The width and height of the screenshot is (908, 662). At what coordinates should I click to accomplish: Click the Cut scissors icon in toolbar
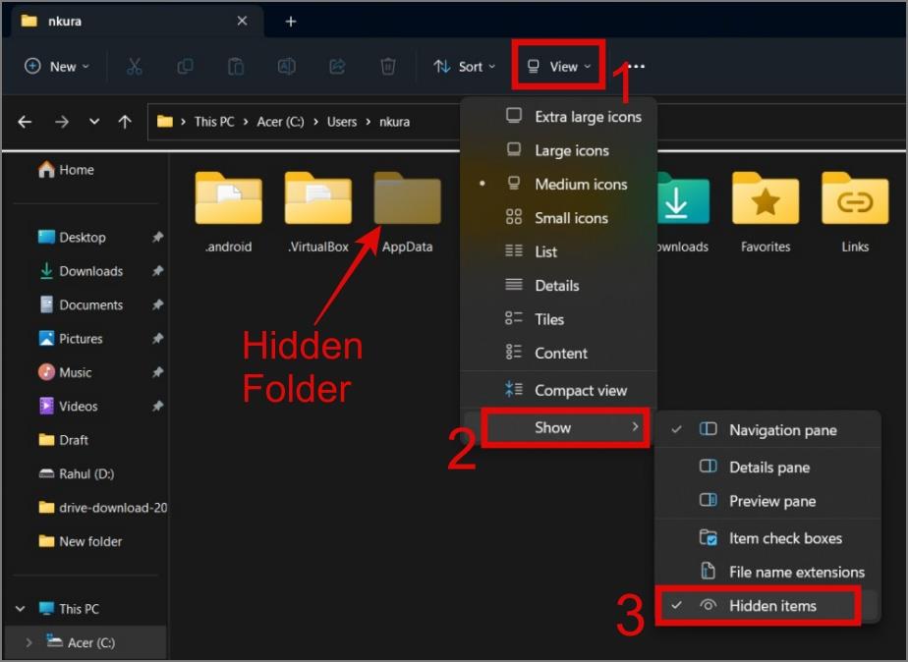(x=135, y=67)
